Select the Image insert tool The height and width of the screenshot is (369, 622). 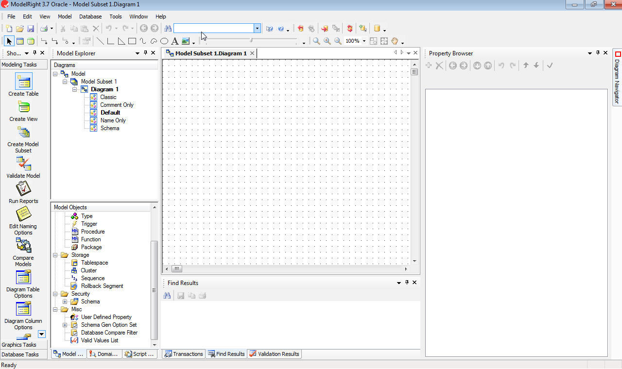[186, 41]
